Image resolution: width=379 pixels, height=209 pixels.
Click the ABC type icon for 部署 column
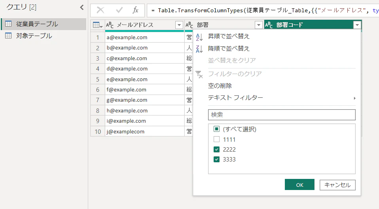(x=189, y=25)
